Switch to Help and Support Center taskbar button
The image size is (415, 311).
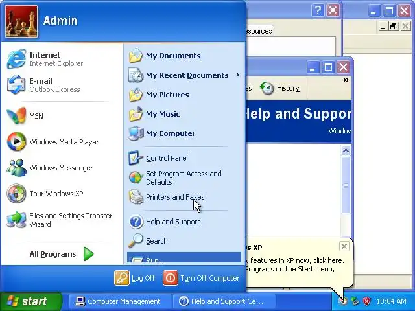coord(224,301)
